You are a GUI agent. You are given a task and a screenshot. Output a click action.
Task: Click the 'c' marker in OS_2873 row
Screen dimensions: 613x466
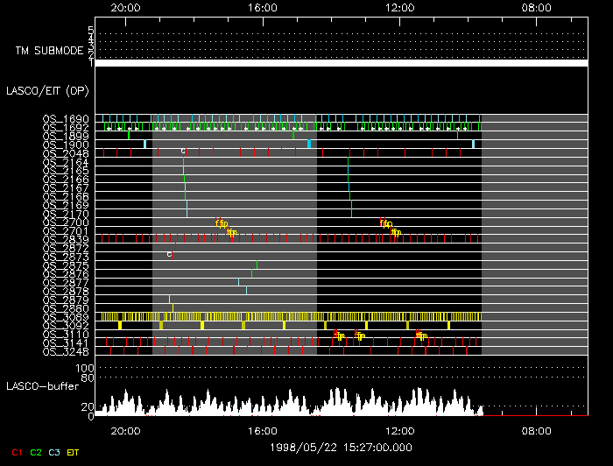tap(169, 255)
